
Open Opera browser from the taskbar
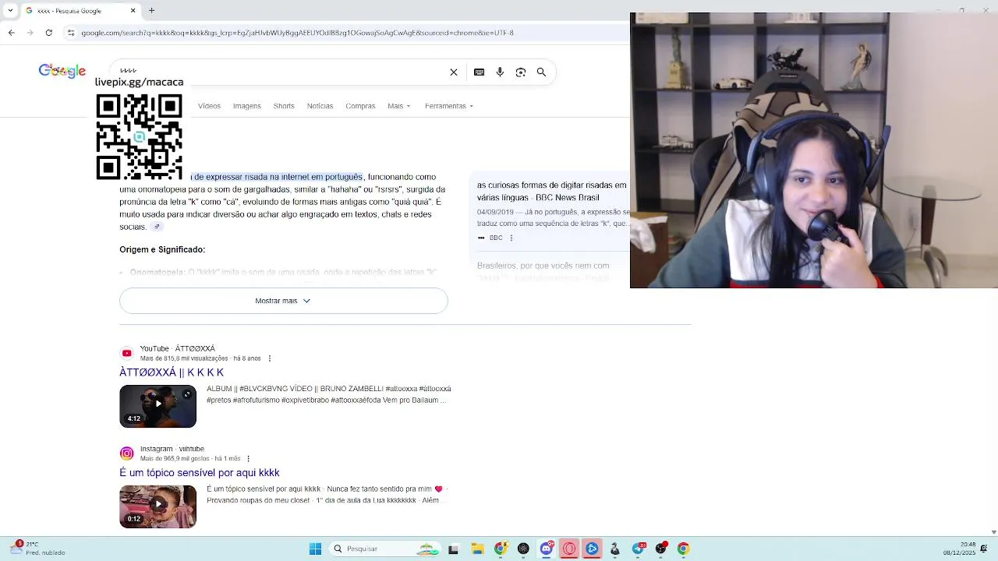point(569,549)
